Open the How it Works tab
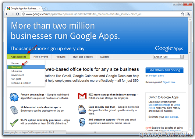The height and width of the screenshot is (139, 195). (41, 57)
